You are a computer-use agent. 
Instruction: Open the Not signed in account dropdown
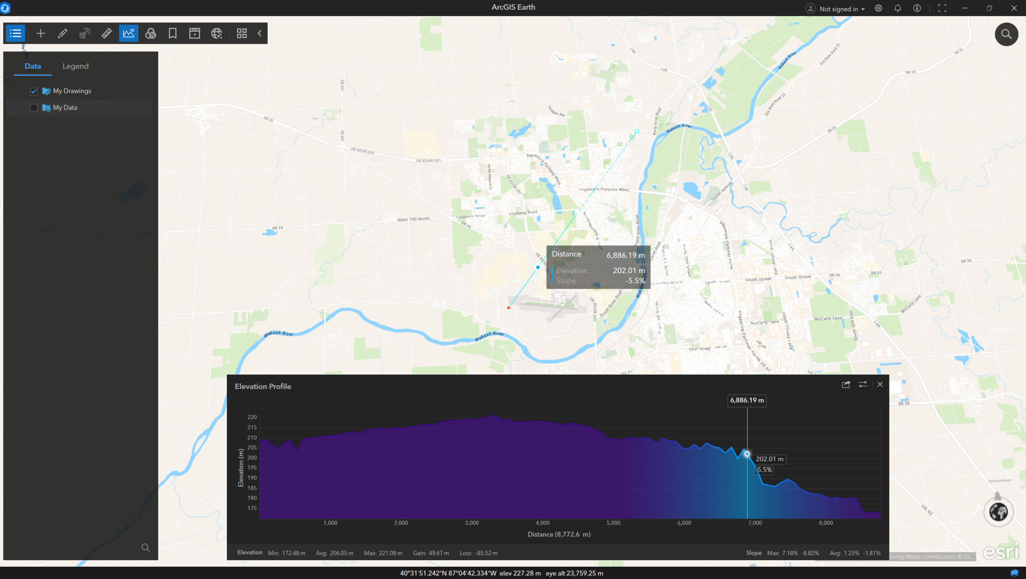click(x=842, y=9)
